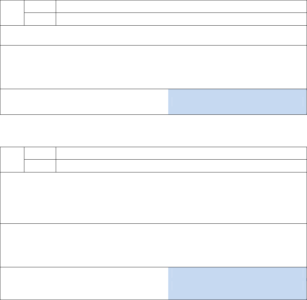
Task: Select the lower table's narrow top-left cell
Action: coord(12,160)
